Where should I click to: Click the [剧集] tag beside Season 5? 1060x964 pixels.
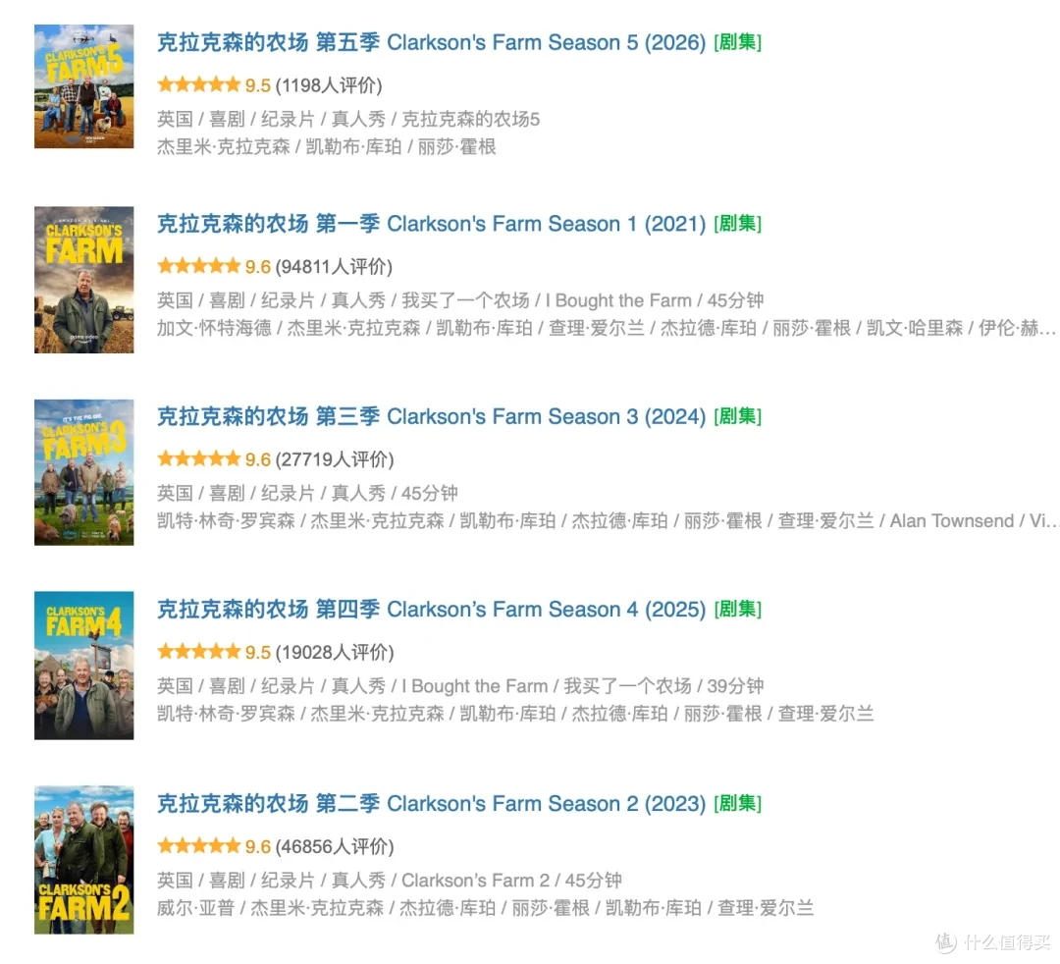pos(737,42)
